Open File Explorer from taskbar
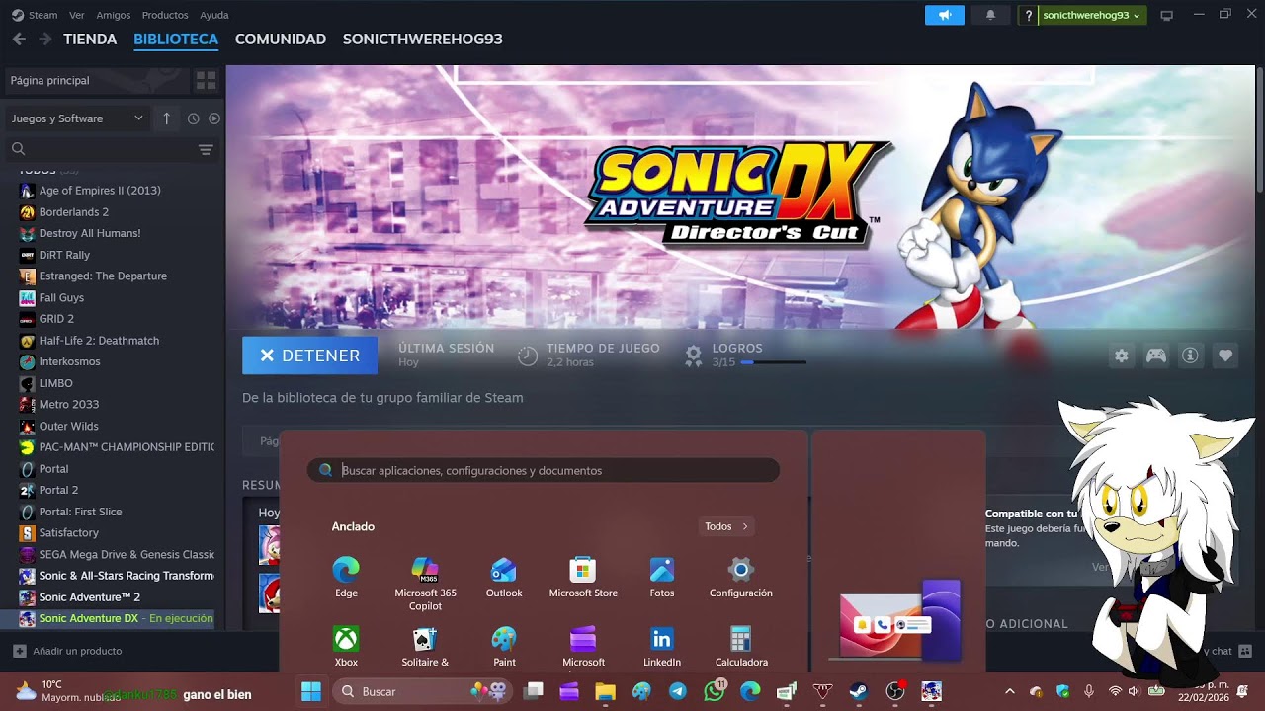1265x711 pixels. click(605, 691)
